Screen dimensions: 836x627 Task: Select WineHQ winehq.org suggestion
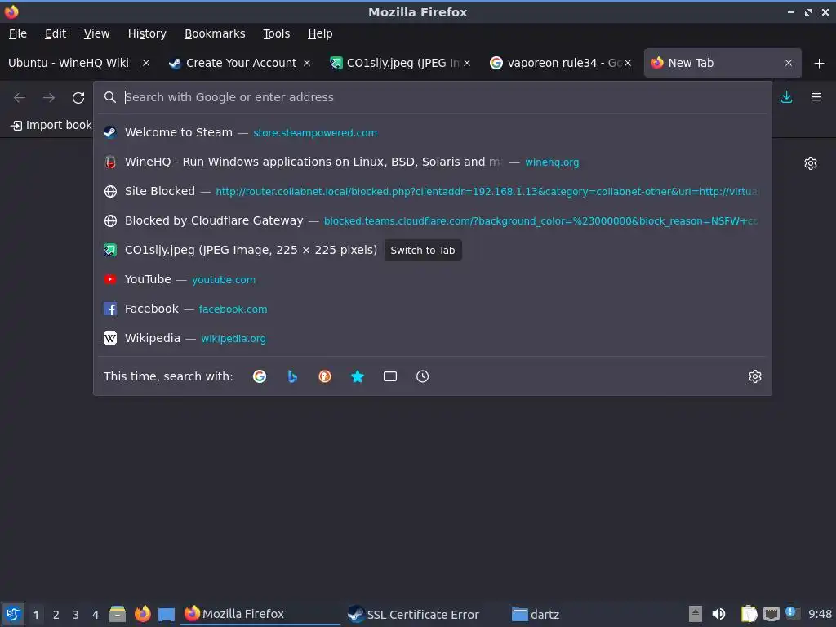coord(433,162)
